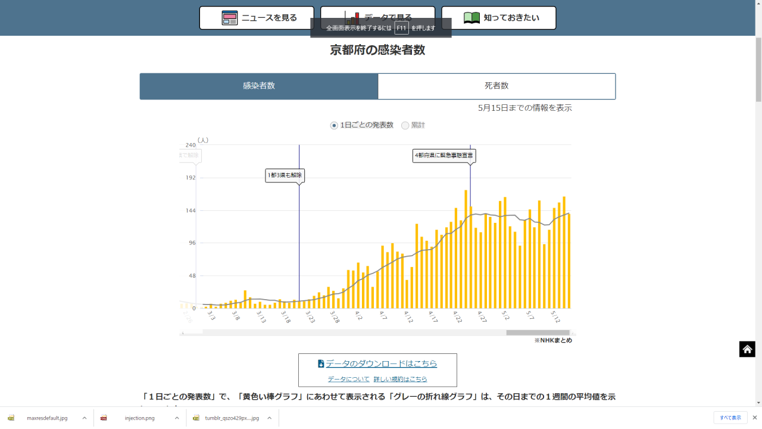This screenshot has width=762, height=429.
Task: Click the 4/27 axis date label
Action: tap(482, 316)
